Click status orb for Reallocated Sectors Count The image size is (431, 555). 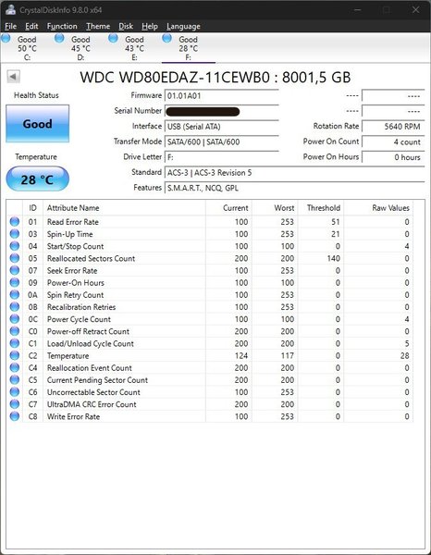[x=15, y=258]
